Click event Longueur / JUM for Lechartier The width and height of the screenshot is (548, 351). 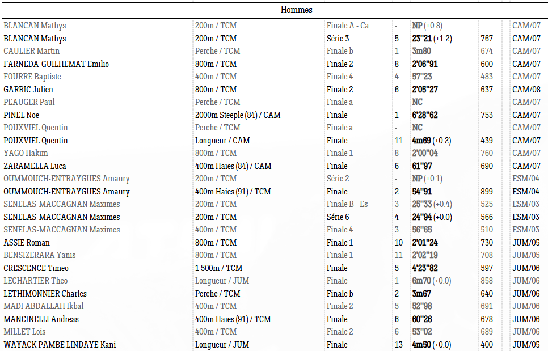pos(222,281)
